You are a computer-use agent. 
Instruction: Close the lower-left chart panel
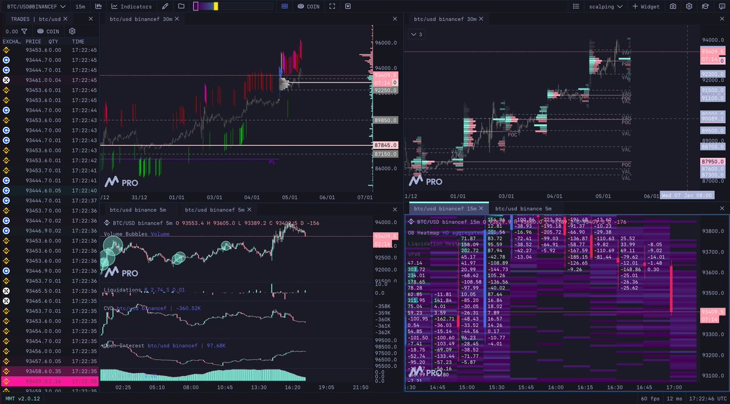395,209
